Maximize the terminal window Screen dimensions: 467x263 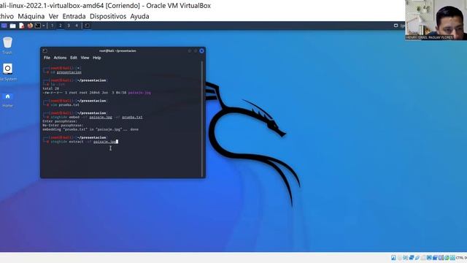pos(196,51)
